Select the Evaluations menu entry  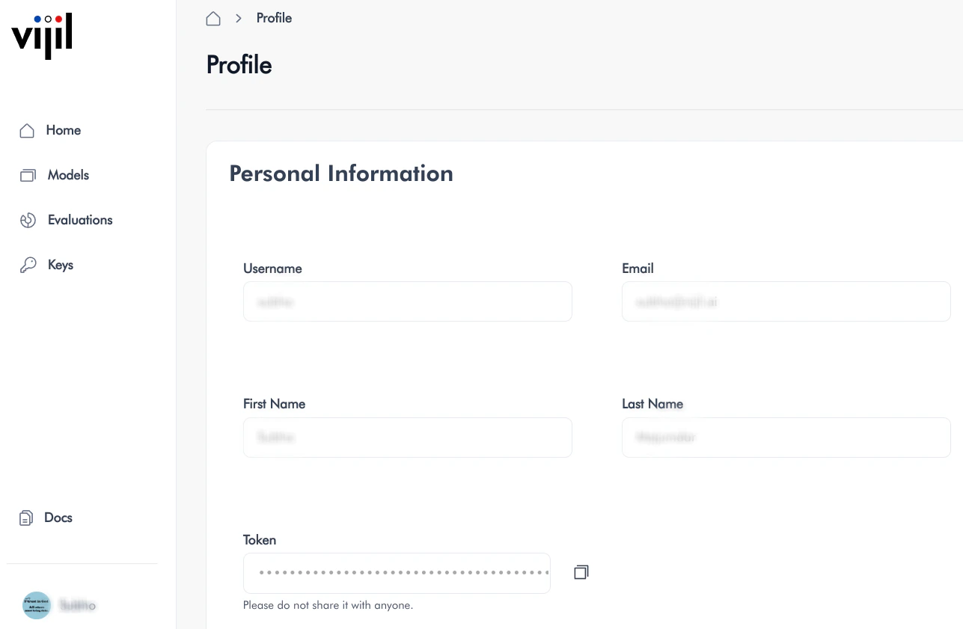(x=80, y=220)
